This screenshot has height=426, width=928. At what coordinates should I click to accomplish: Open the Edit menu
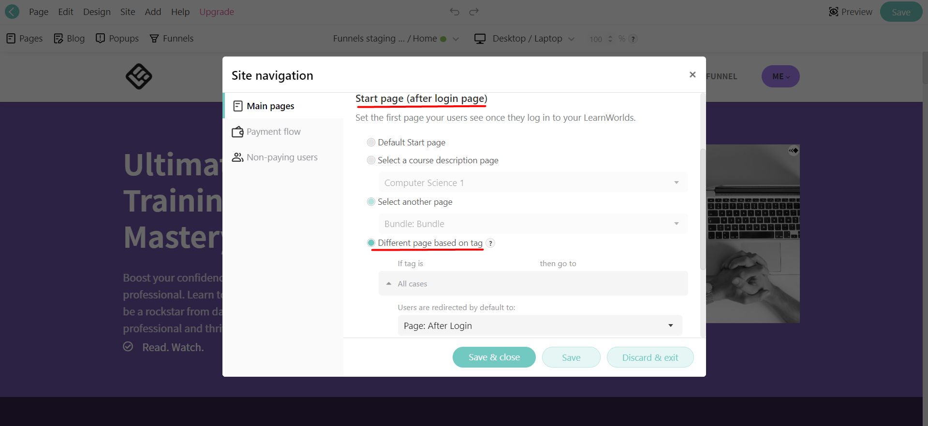(x=66, y=12)
